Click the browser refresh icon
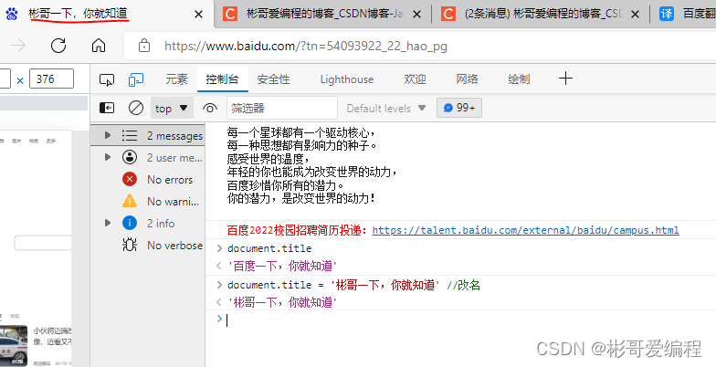Screen dimensions: 716x367 pos(58,46)
